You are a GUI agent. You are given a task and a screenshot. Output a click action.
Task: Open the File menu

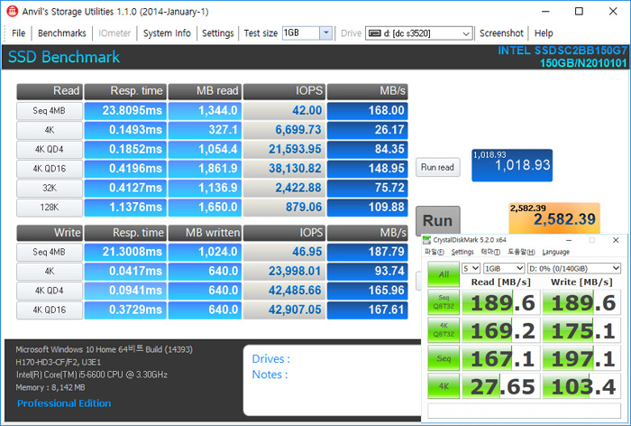point(19,33)
